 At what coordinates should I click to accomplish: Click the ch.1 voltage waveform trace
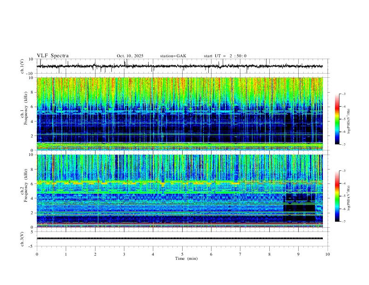(179, 66)
